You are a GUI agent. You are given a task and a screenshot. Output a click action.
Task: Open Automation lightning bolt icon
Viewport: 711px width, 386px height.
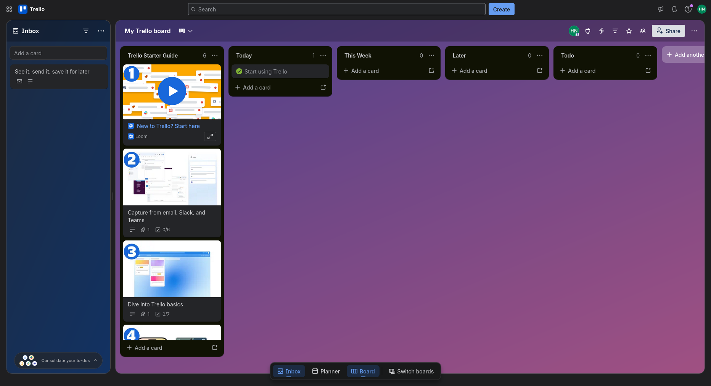click(x=602, y=31)
